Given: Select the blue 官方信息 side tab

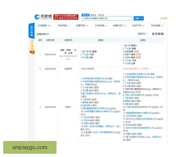Looking at the screenshot, I should (x=31, y=30).
